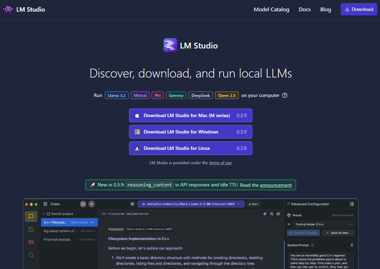Open the 0.3.9 announcement link
This screenshot has width=380, height=269.
276,185
